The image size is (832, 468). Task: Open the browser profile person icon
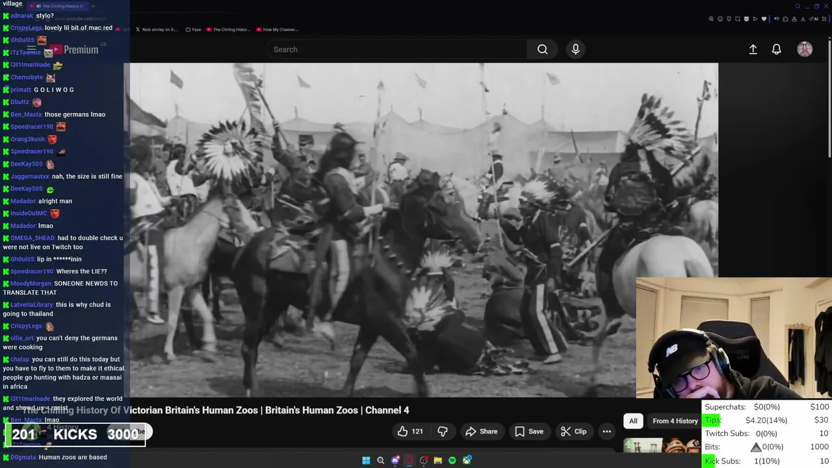click(x=794, y=19)
